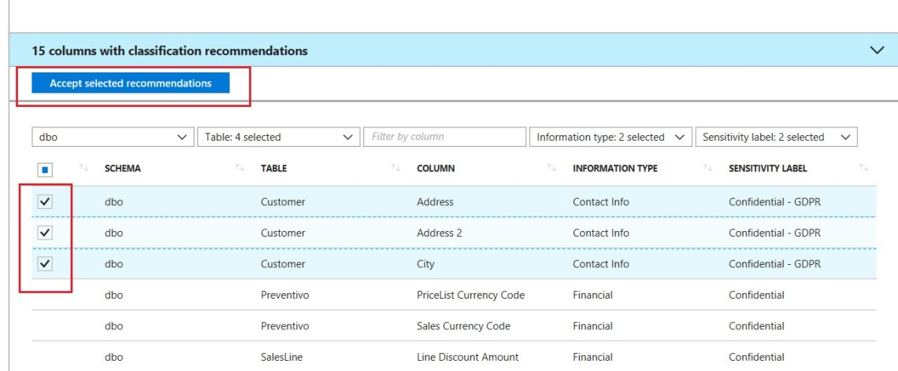The height and width of the screenshot is (371, 898).
Task: Click the Filter by column text field
Action: (x=445, y=137)
